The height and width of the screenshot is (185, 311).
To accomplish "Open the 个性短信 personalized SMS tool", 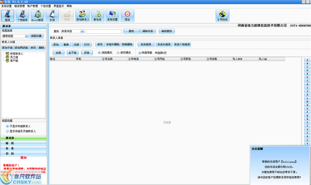I will tap(22, 16).
